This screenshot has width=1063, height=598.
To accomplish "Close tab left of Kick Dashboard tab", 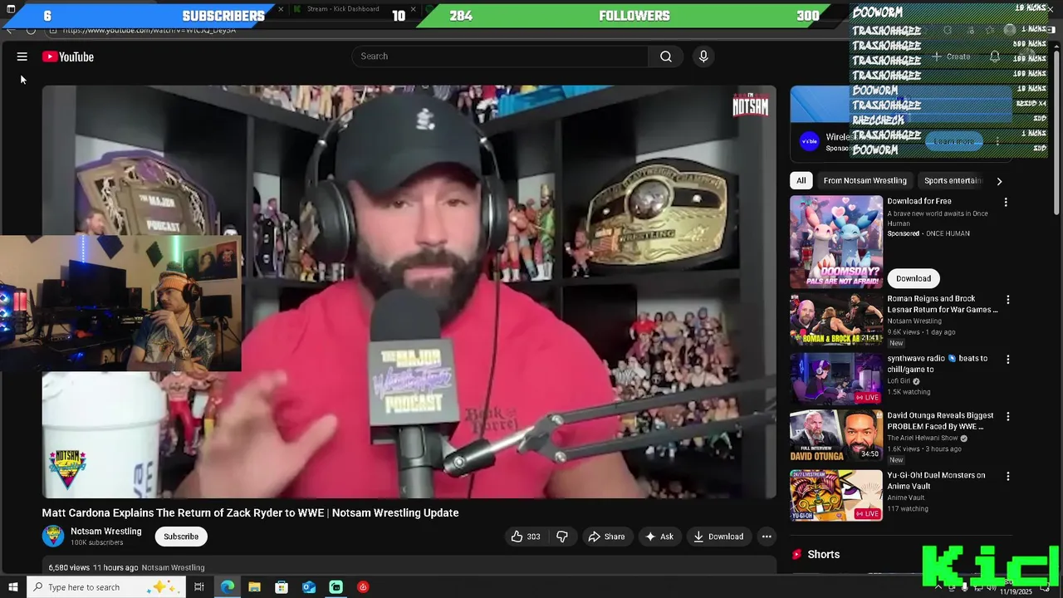I will pos(281,9).
